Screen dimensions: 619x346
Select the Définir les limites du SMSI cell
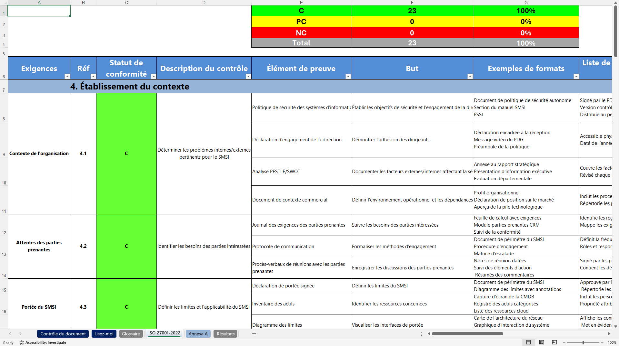[412, 286]
